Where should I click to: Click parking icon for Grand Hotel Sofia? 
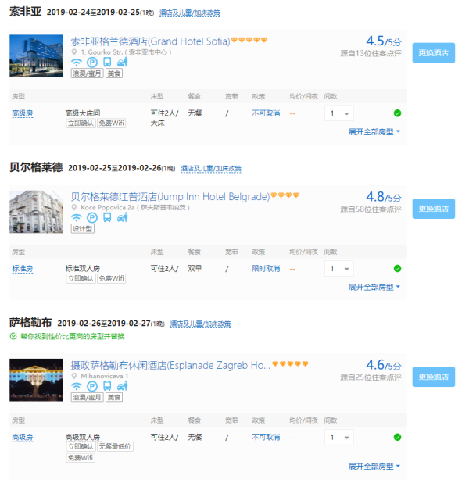click(91, 63)
